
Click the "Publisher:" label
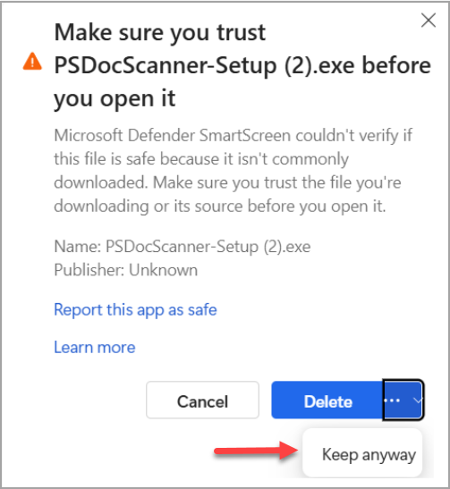tap(89, 270)
